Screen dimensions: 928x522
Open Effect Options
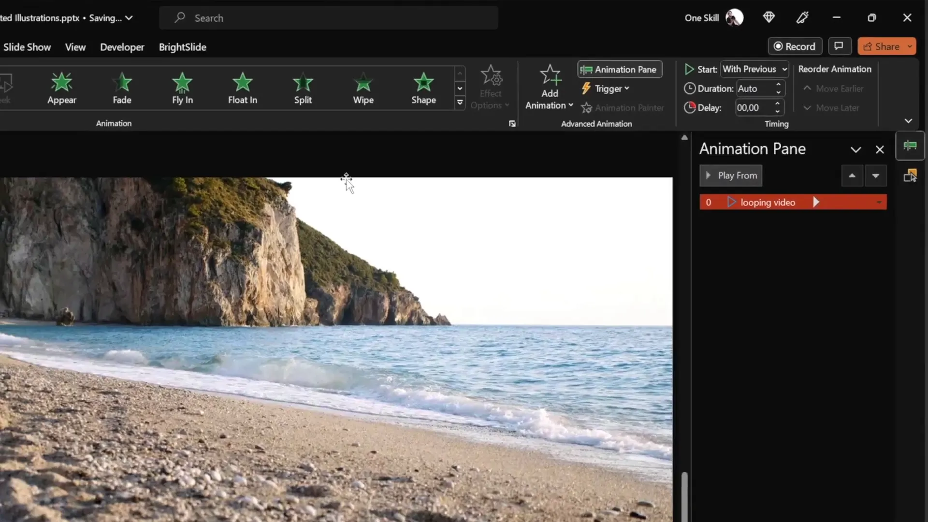tap(491, 88)
